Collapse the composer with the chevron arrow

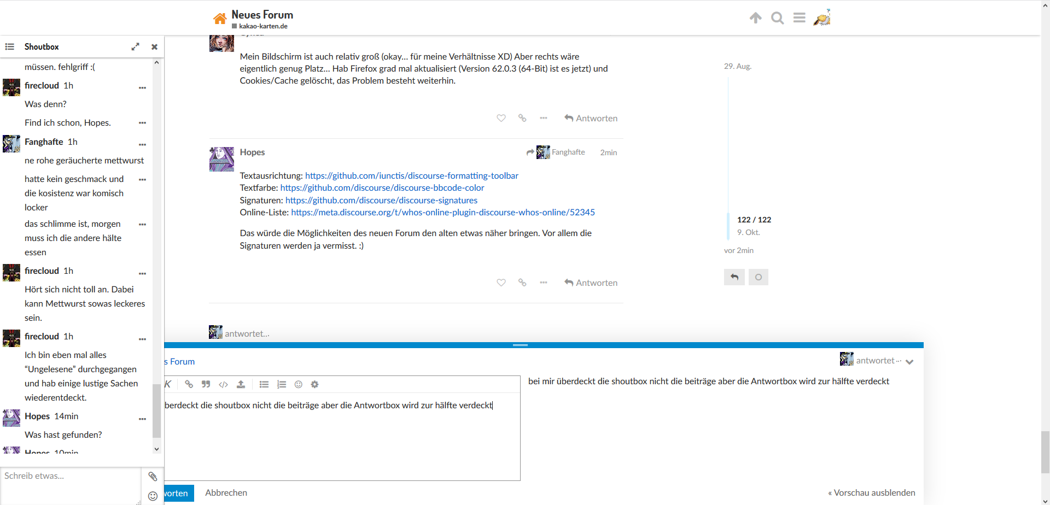[x=909, y=362]
